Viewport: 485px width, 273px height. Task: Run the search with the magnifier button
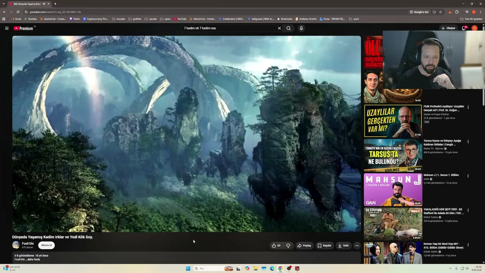pos(288,28)
